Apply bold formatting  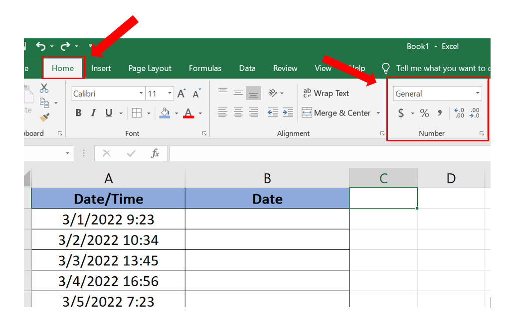pos(78,113)
